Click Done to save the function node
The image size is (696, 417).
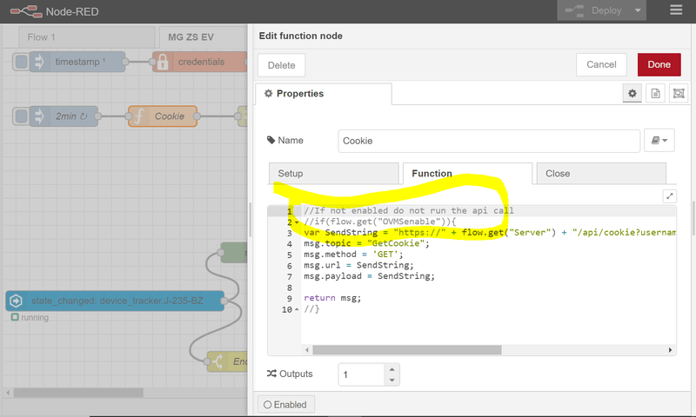tap(659, 64)
